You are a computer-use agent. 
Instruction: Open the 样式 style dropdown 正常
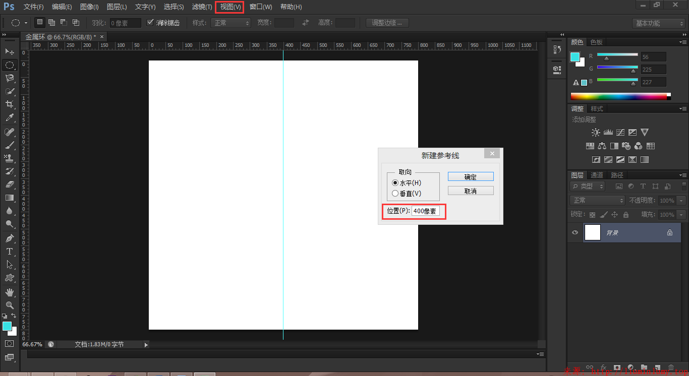(x=231, y=23)
